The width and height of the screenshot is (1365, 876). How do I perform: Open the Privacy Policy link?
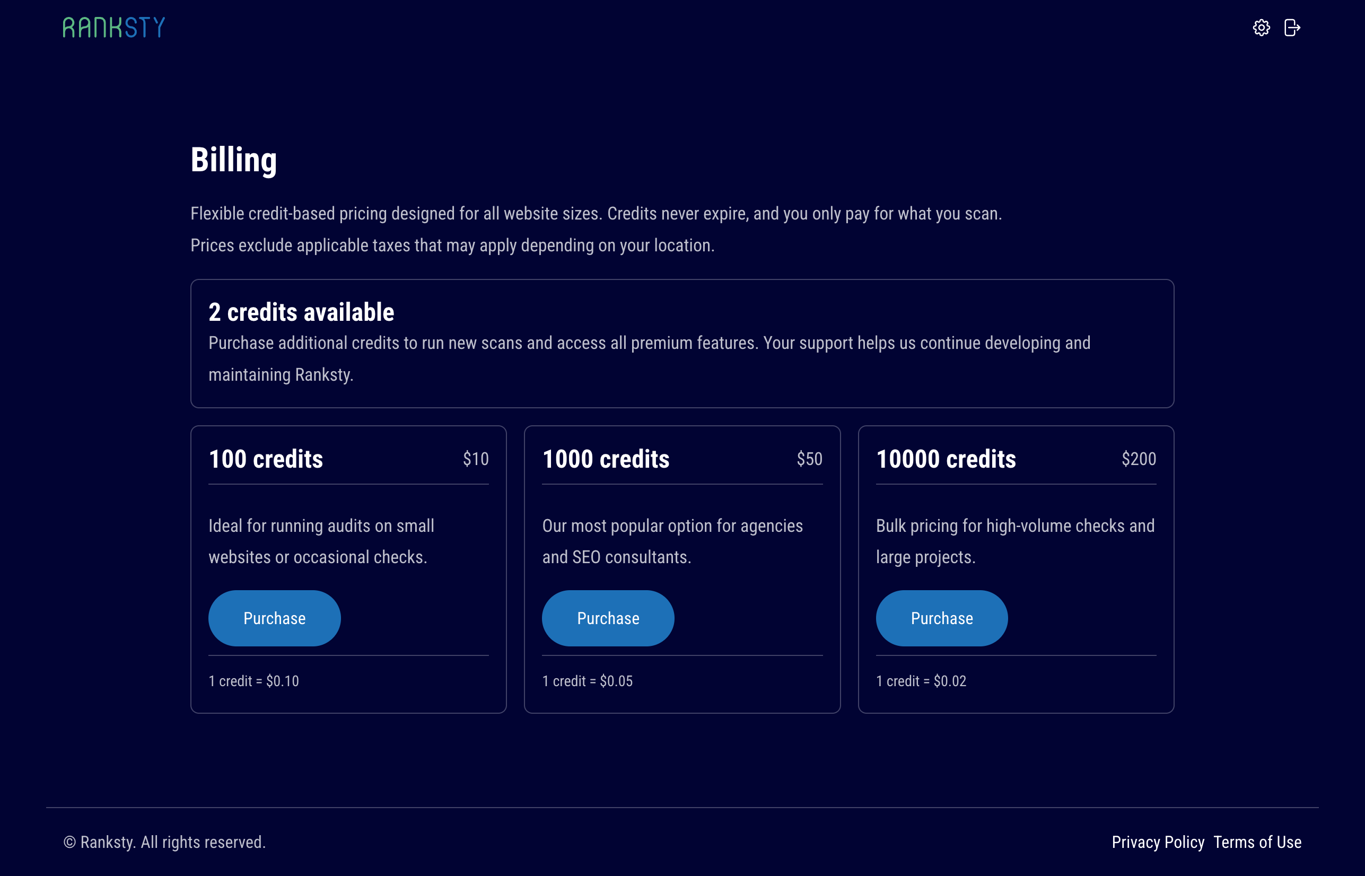(1158, 842)
